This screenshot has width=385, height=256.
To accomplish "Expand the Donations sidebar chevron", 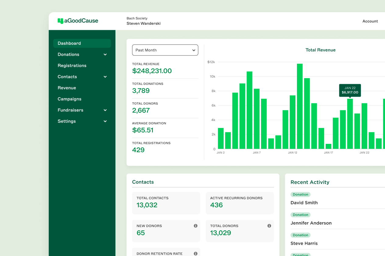I will tap(105, 55).
